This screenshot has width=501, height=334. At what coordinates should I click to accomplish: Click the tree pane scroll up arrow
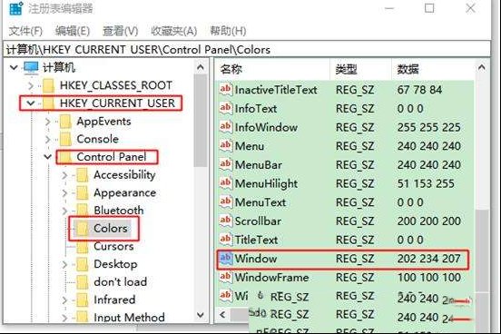pyautogui.click(x=201, y=67)
